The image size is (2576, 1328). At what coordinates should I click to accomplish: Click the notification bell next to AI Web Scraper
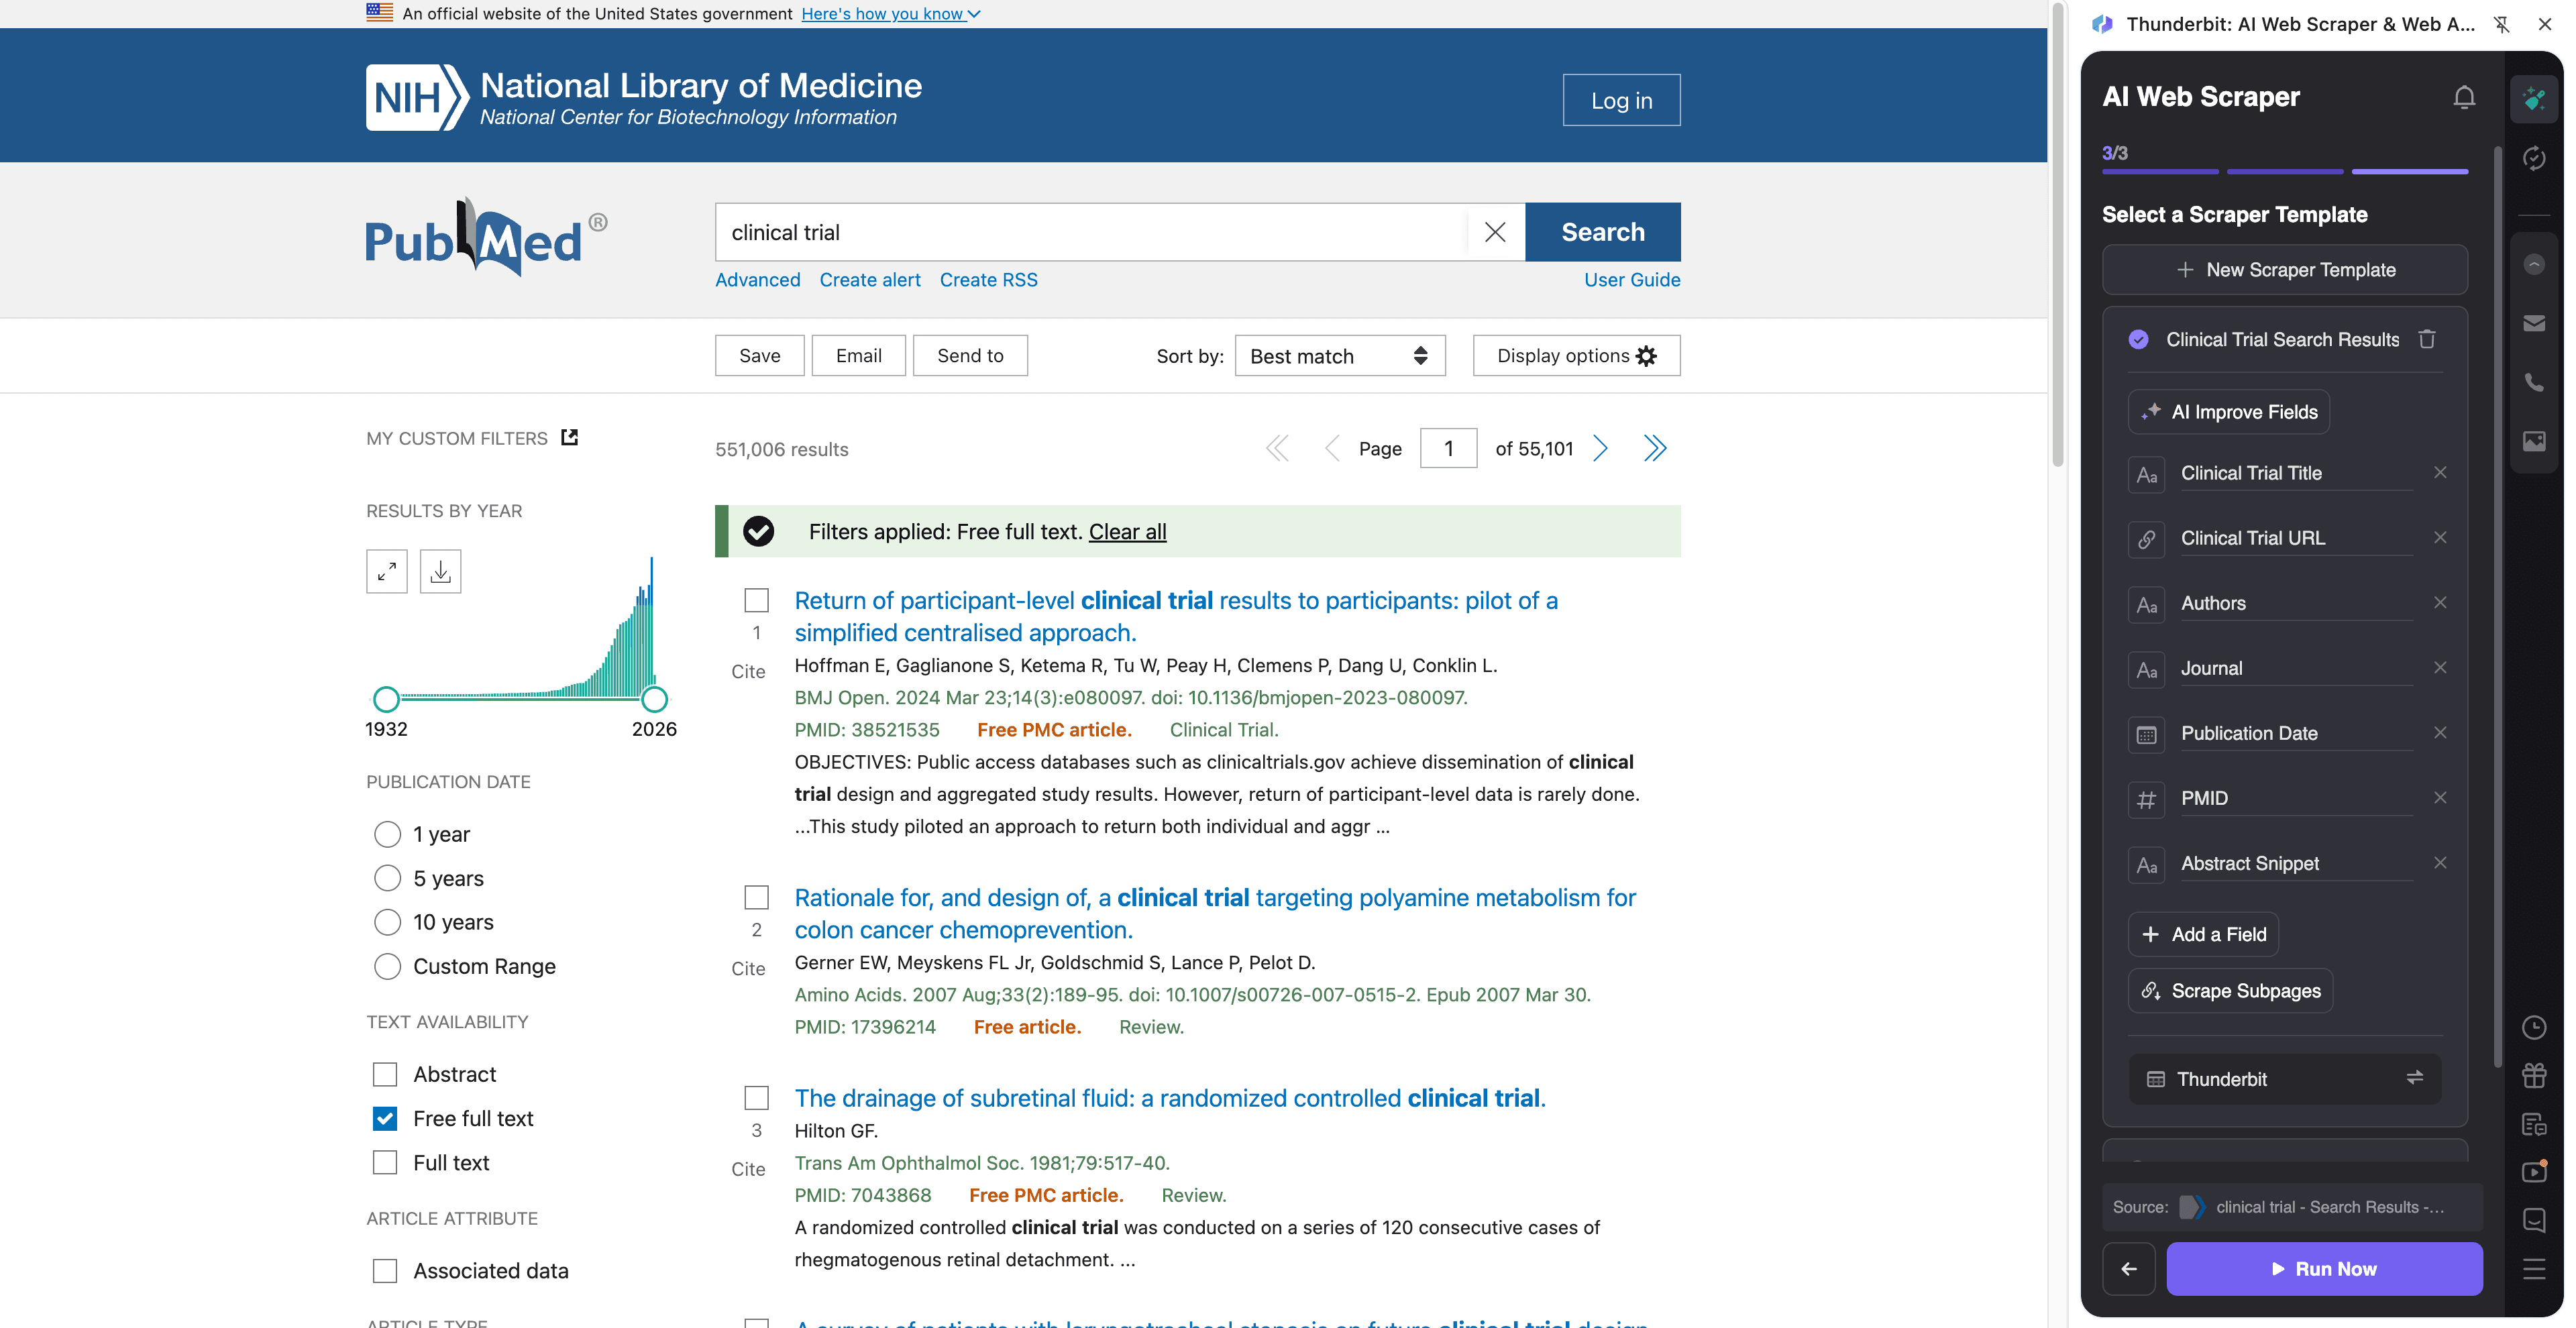tap(2464, 96)
